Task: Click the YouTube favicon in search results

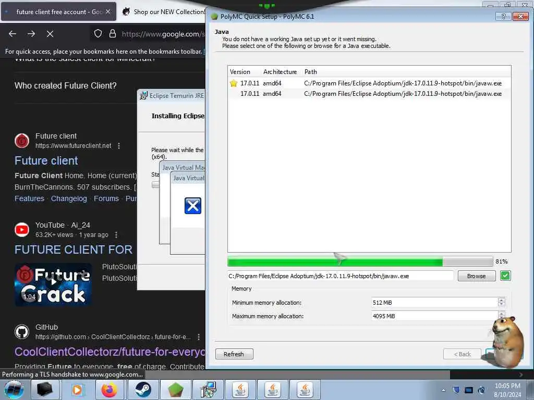Action: pos(22,230)
